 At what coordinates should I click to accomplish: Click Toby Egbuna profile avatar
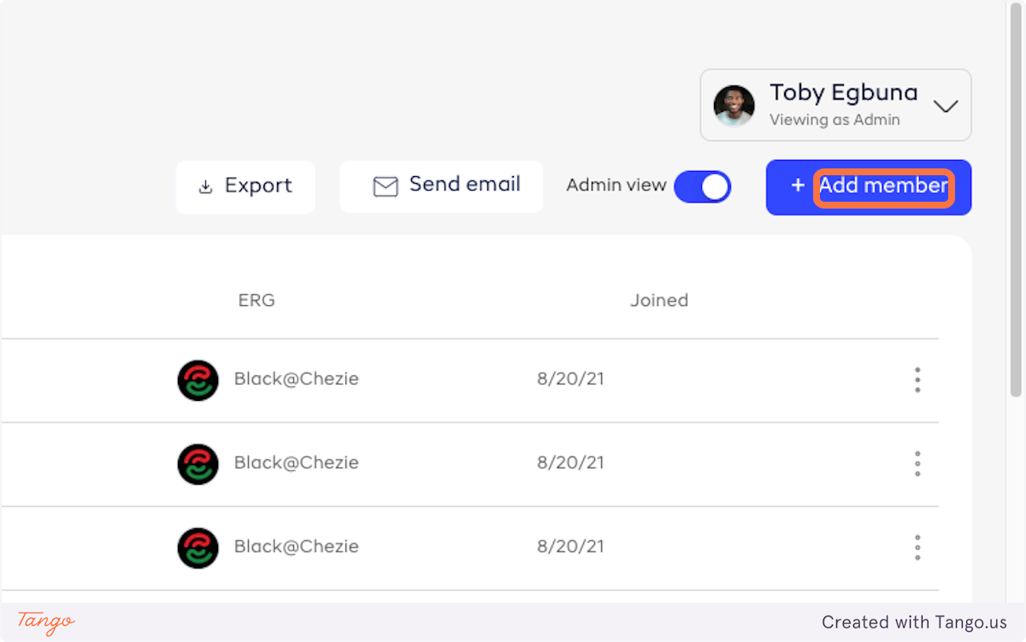click(x=734, y=105)
